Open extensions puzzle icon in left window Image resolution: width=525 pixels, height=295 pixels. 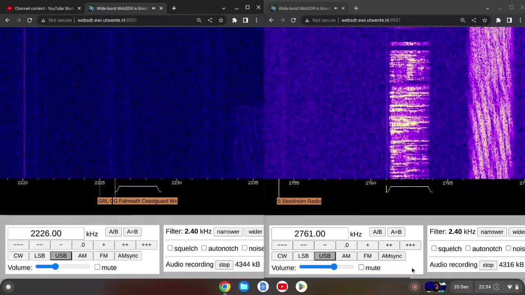coord(235,20)
